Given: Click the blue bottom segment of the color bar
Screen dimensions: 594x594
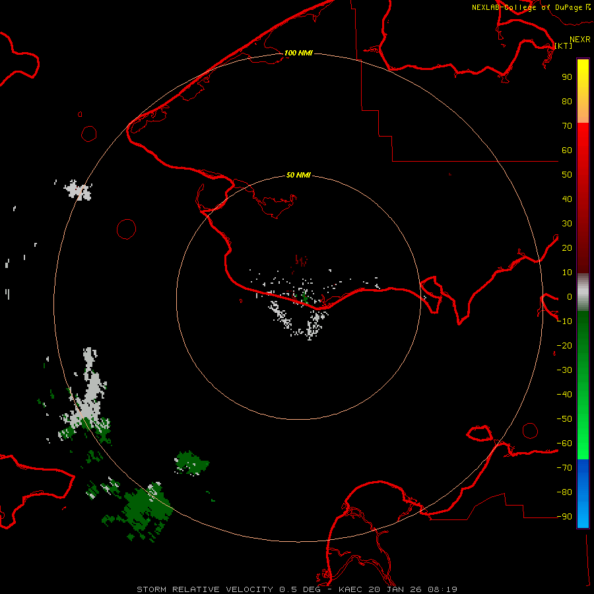Looking at the screenshot, I should pyautogui.click(x=583, y=492).
